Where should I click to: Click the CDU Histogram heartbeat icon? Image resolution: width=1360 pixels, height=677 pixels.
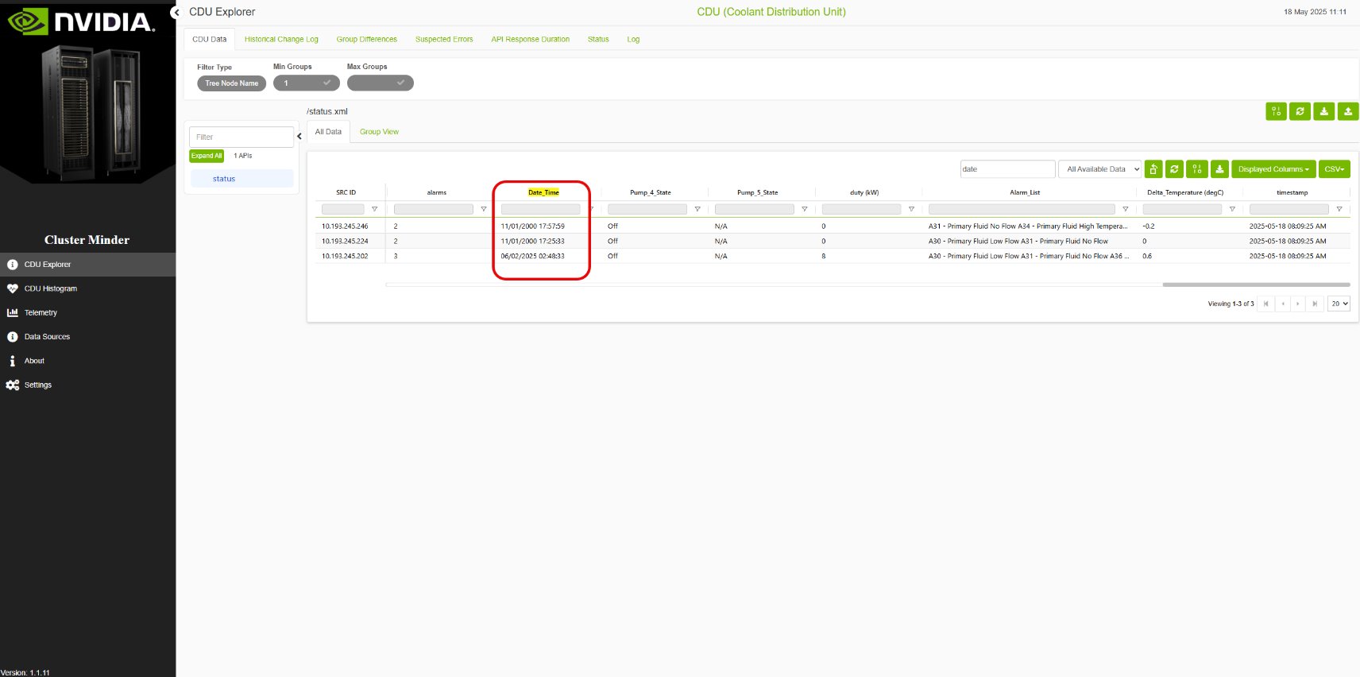coord(12,288)
